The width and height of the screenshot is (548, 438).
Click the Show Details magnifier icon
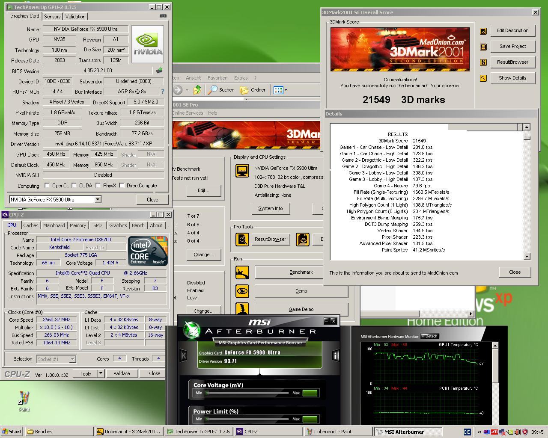coord(483,78)
